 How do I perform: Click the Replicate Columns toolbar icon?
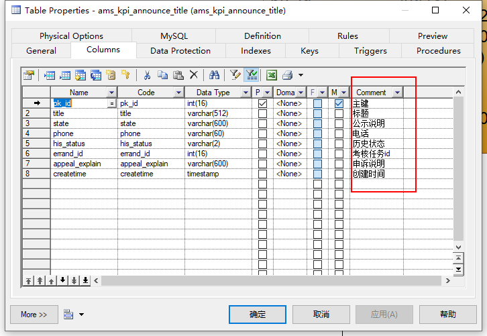96,75
